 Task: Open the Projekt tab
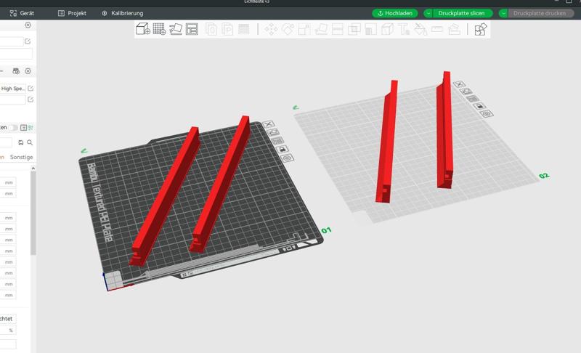(x=72, y=13)
